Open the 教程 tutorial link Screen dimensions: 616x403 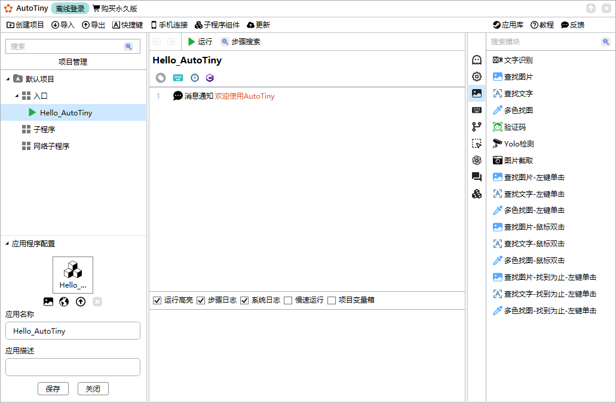pos(542,25)
